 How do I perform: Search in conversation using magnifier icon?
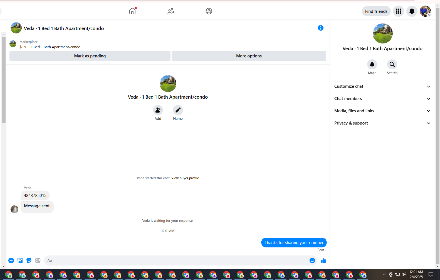point(392,64)
